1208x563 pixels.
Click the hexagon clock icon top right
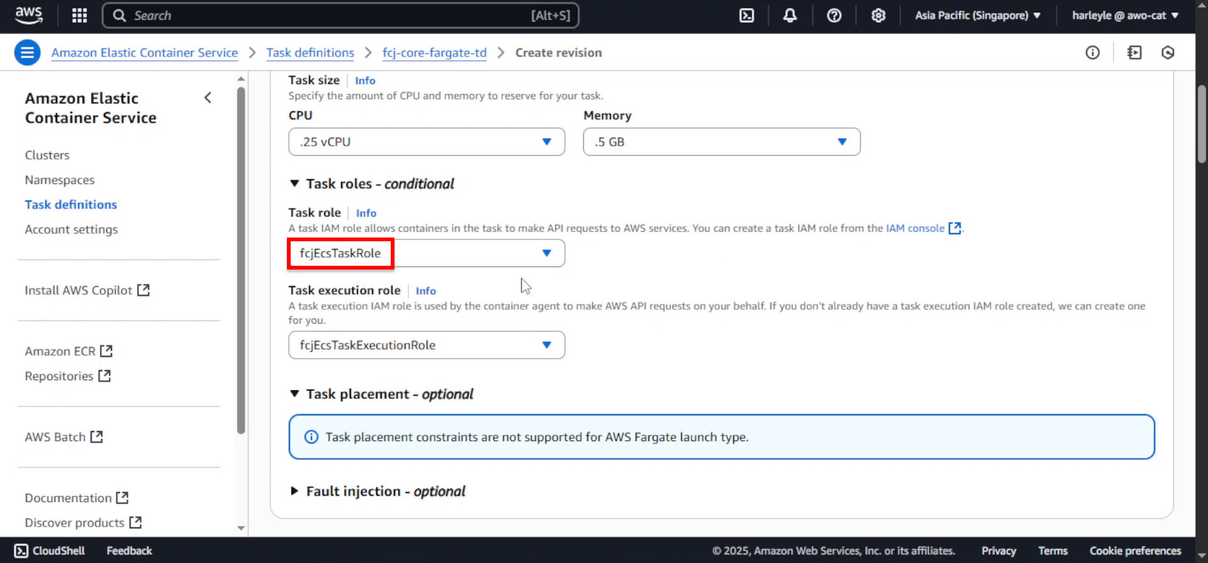1168,53
